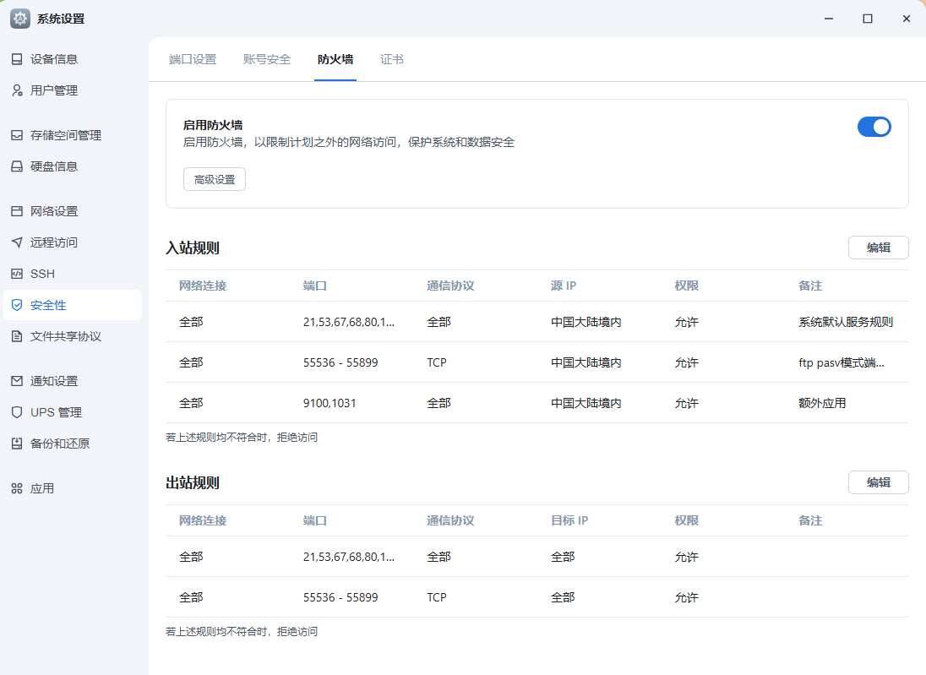Screen dimensions: 926x675
Task: Click the 硬盘信息 drive icon
Action: click(17, 166)
